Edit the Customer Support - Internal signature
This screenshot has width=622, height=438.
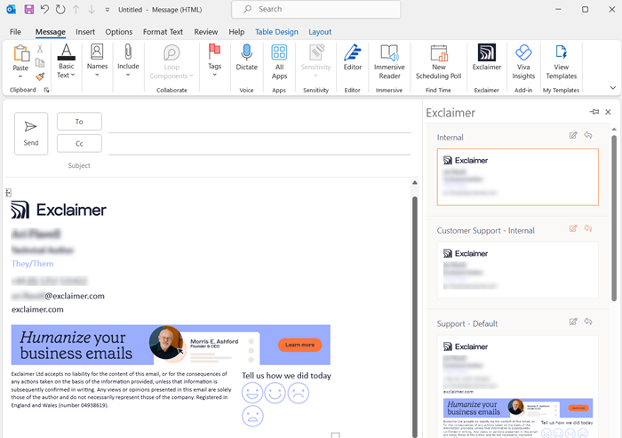pos(573,228)
